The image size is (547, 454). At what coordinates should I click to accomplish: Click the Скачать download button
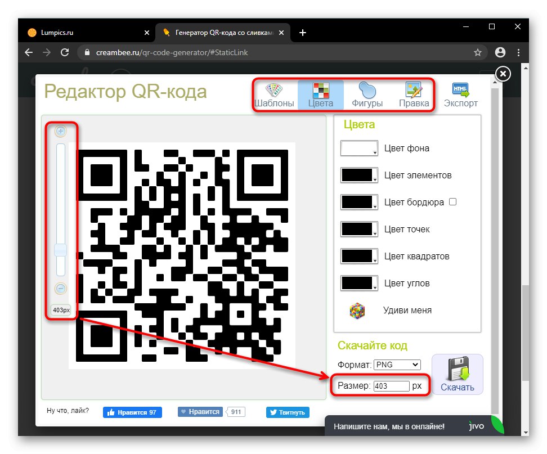[458, 375]
